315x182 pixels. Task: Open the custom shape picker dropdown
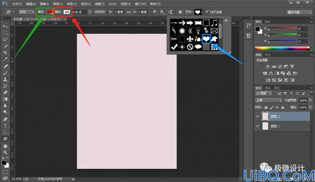[x=202, y=12]
